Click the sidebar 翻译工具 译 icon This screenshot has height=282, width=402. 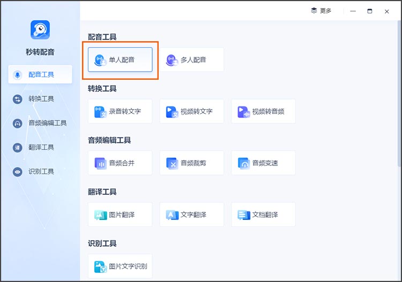coord(18,148)
